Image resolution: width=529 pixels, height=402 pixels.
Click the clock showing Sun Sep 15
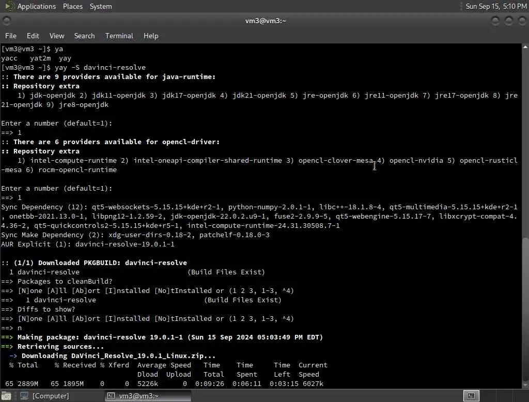pyautogui.click(x=496, y=6)
